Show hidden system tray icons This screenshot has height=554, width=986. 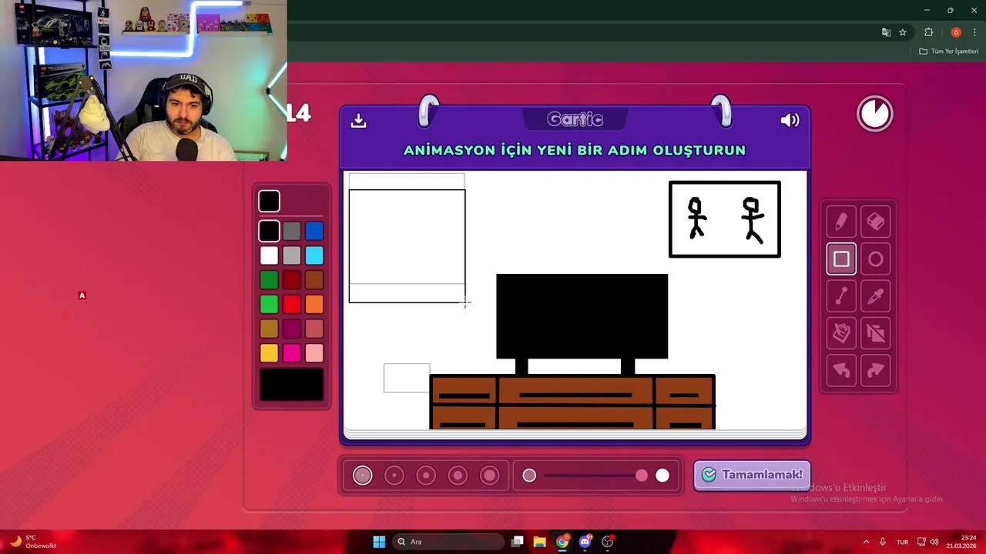[866, 542]
